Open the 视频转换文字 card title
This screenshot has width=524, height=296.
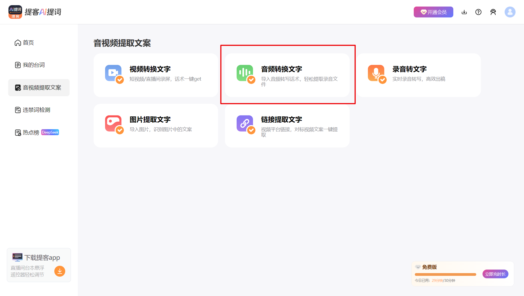pyautogui.click(x=150, y=69)
